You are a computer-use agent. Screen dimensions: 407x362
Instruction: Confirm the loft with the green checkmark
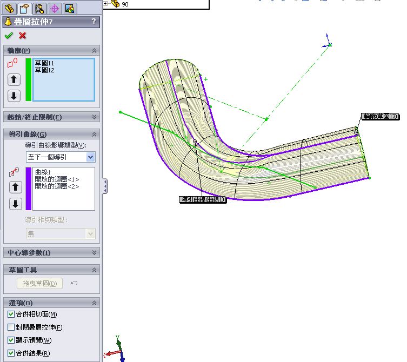point(9,35)
